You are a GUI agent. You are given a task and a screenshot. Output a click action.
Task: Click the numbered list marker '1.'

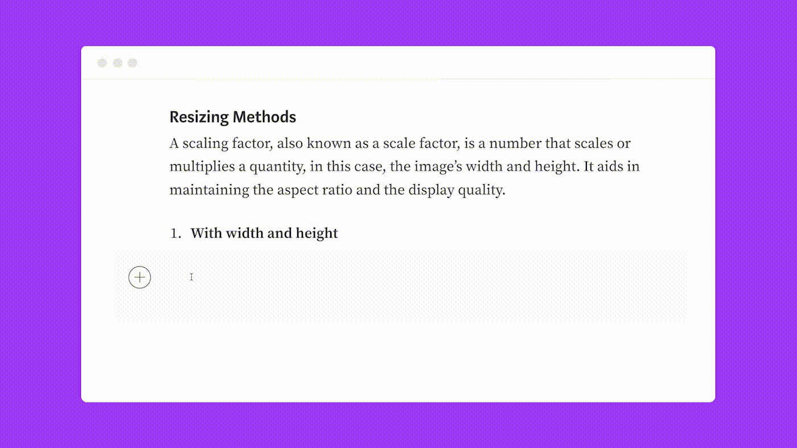[x=174, y=233]
